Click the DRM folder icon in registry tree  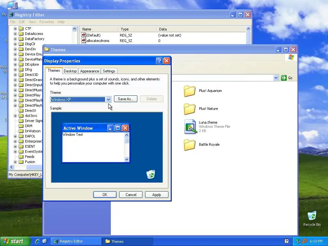(x=21, y=126)
